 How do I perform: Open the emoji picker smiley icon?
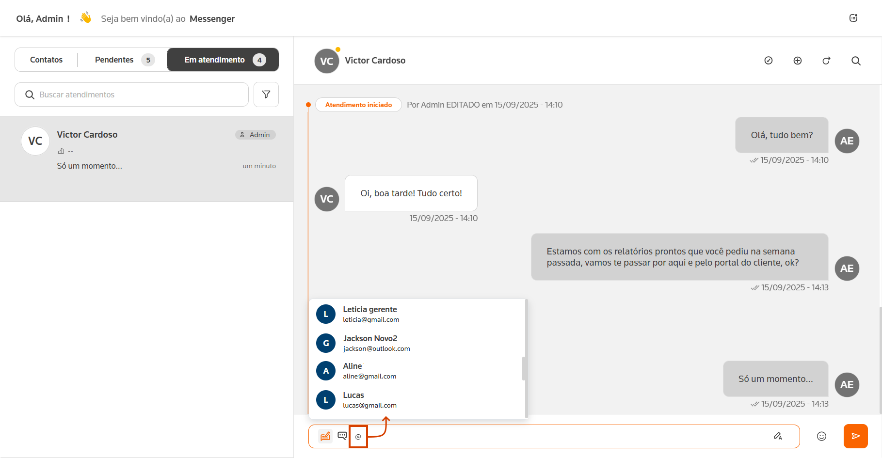click(x=821, y=436)
